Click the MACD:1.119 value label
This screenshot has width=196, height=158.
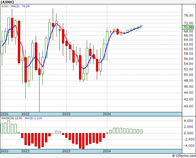tap(33, 118)
